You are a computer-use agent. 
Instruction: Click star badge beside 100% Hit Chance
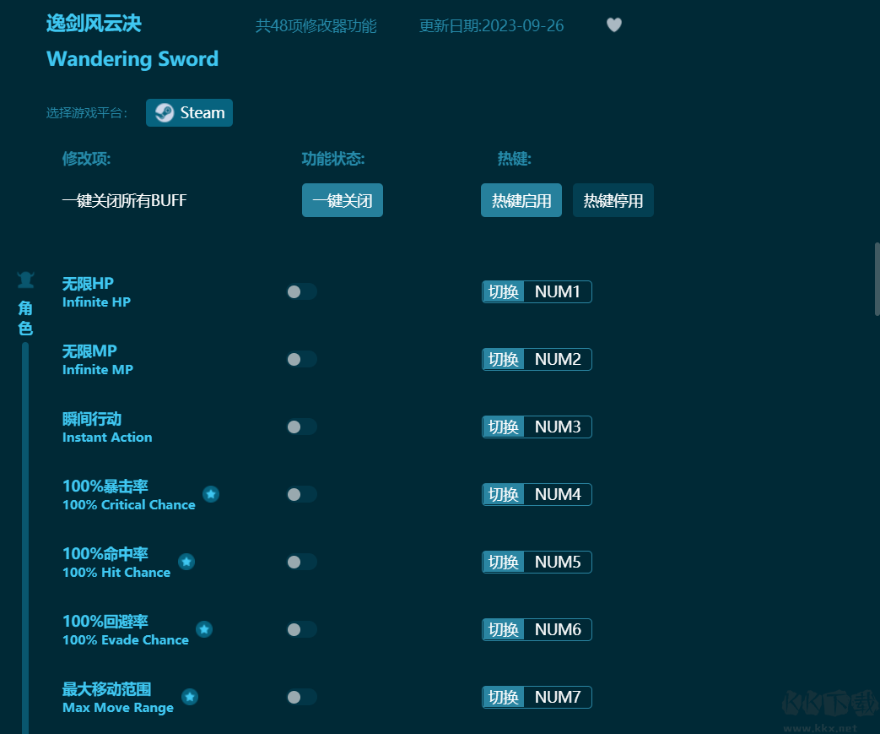pyautogui.click(x=186, y=562)
